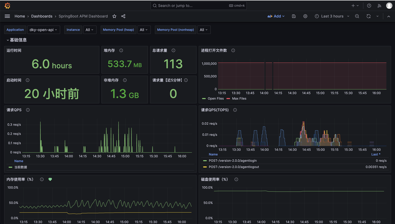Click the zoom out time range icon
395x224 pixels.
tap(357, 16)
